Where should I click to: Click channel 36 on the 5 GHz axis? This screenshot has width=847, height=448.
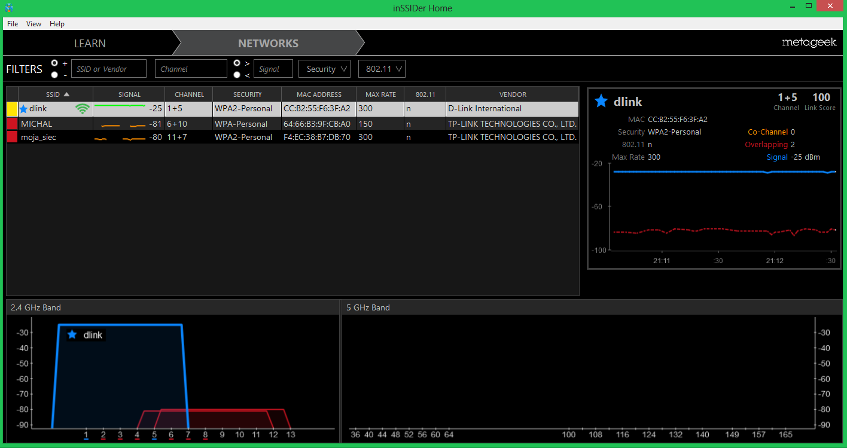click(355, 435)
